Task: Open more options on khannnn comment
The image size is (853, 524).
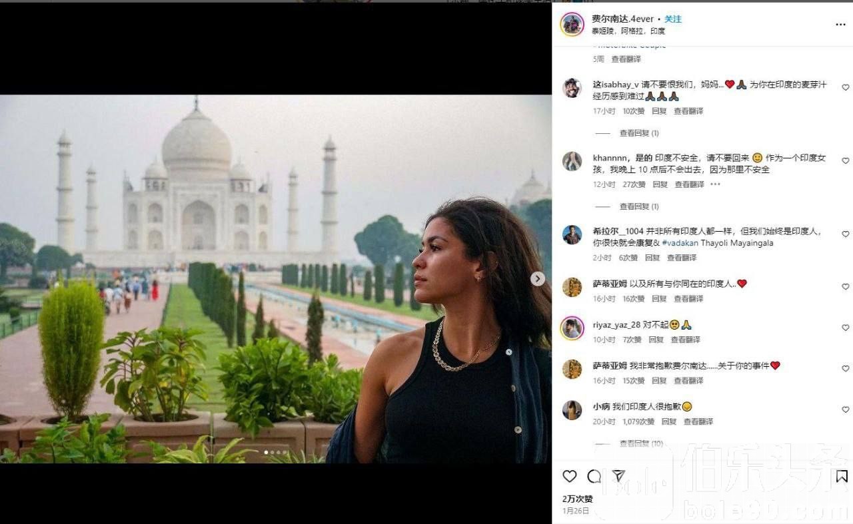Action: pos(715,184)
